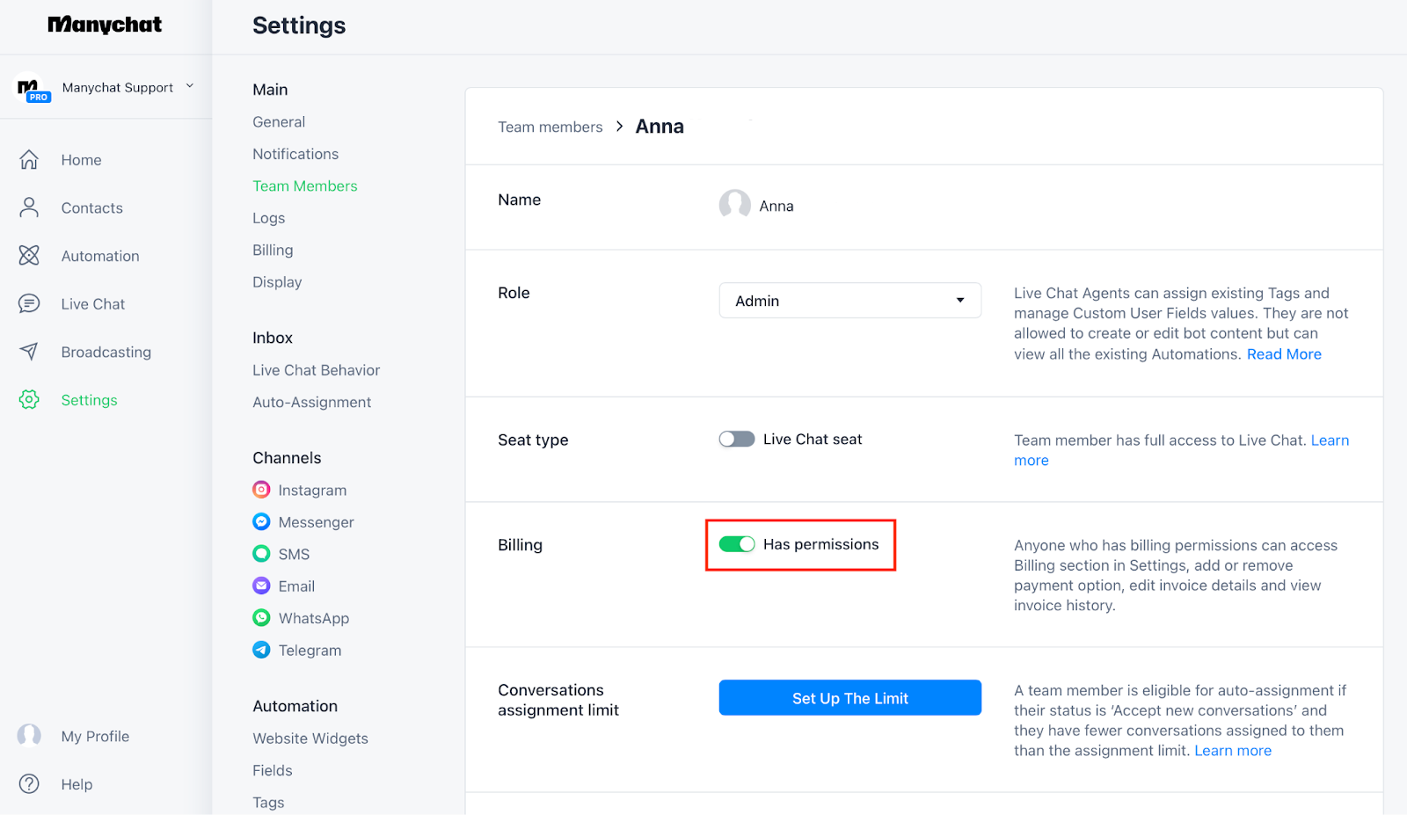Click the WhatsApp channel icon
This screenshot has height=815, width=1407.
tap(261, 618)
